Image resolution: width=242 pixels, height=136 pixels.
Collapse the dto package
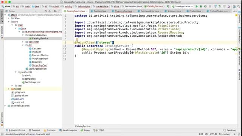tap(23, 45)
